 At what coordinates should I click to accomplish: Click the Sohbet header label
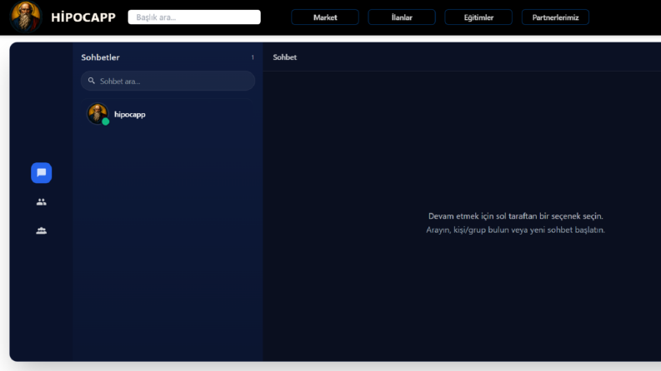(284, 57)
